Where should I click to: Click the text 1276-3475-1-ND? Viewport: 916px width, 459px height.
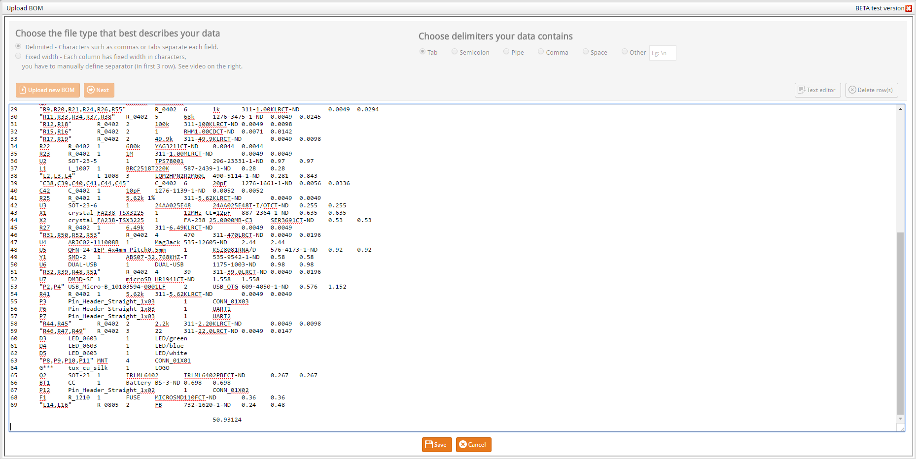238,117
